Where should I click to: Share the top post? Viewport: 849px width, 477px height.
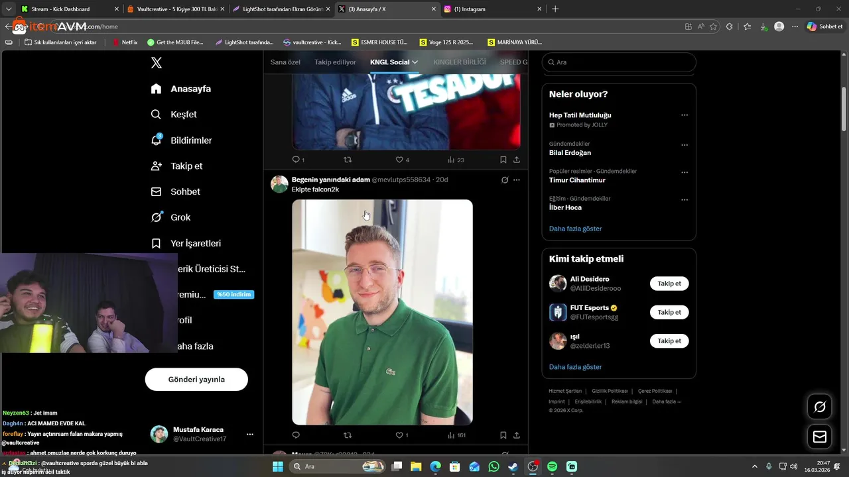[517, 160]
